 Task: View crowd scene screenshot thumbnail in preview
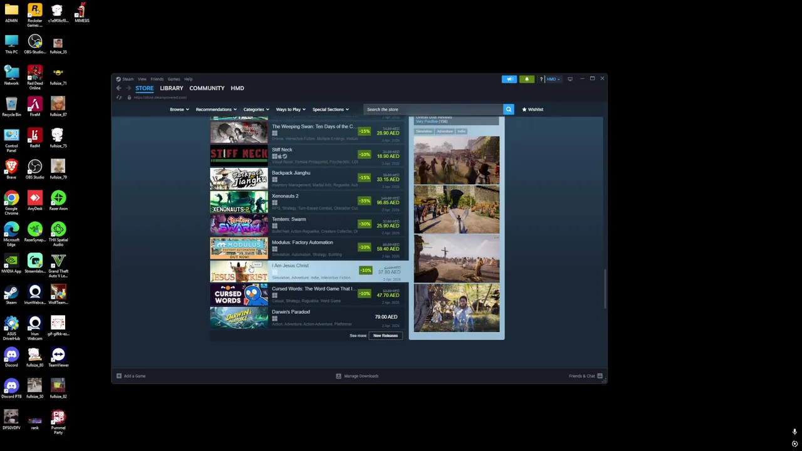click(456, 160)
